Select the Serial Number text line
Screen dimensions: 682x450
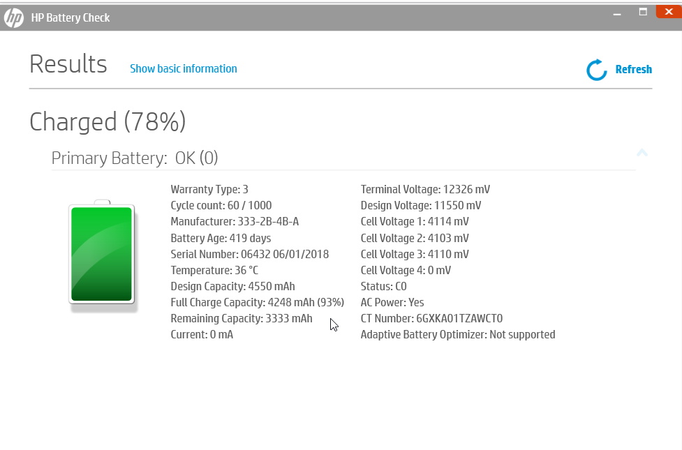tap(249, 254)
